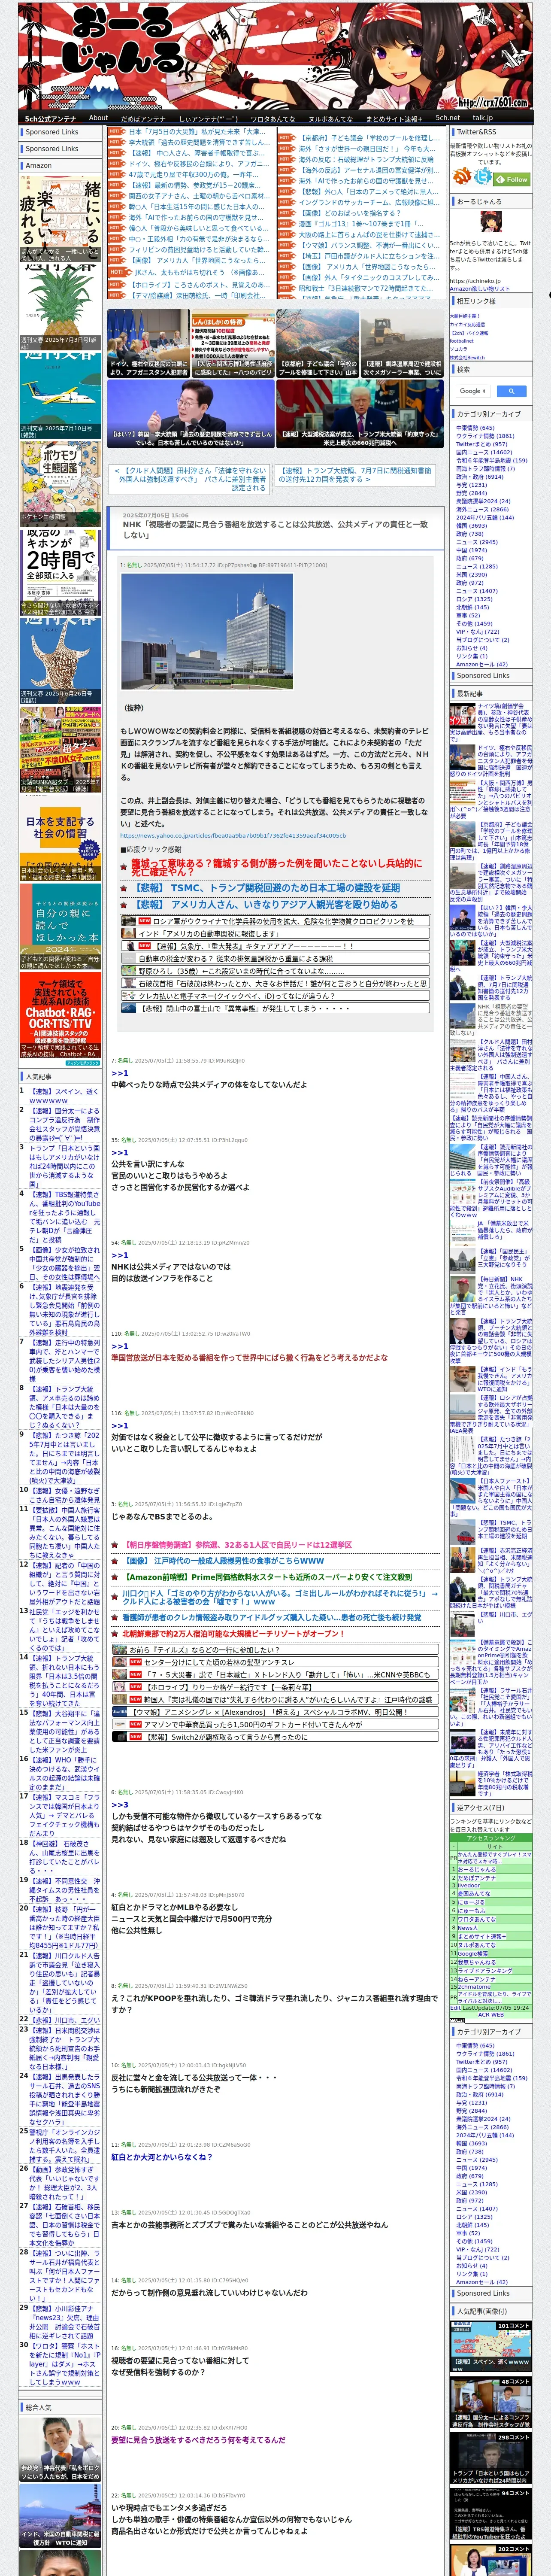551x2576 pixels.
Task: Open popular article rank 1 スペイン 逝く
Action: [63, 1096]
